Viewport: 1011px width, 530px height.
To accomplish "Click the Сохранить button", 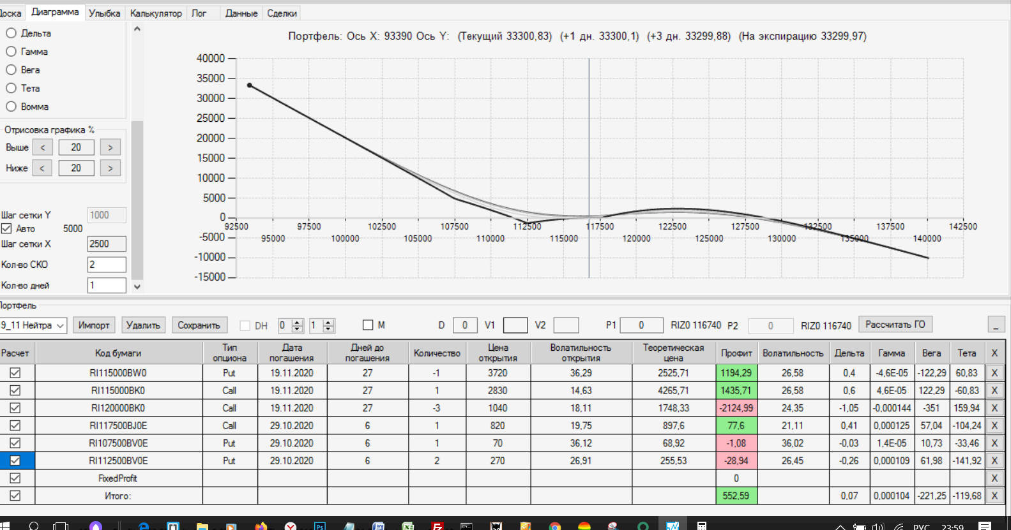I will coord(199,325).
